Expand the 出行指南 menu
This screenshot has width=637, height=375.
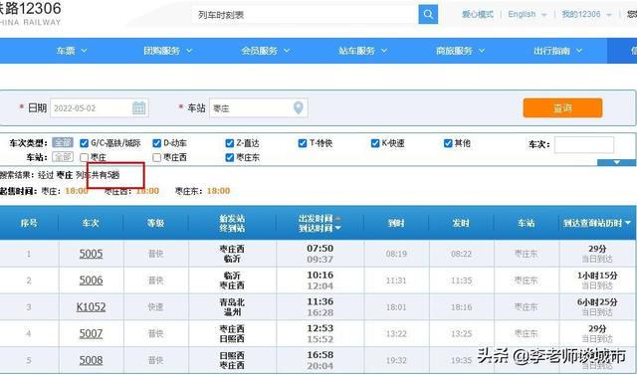pyautogui.click(x=557, y=51)
